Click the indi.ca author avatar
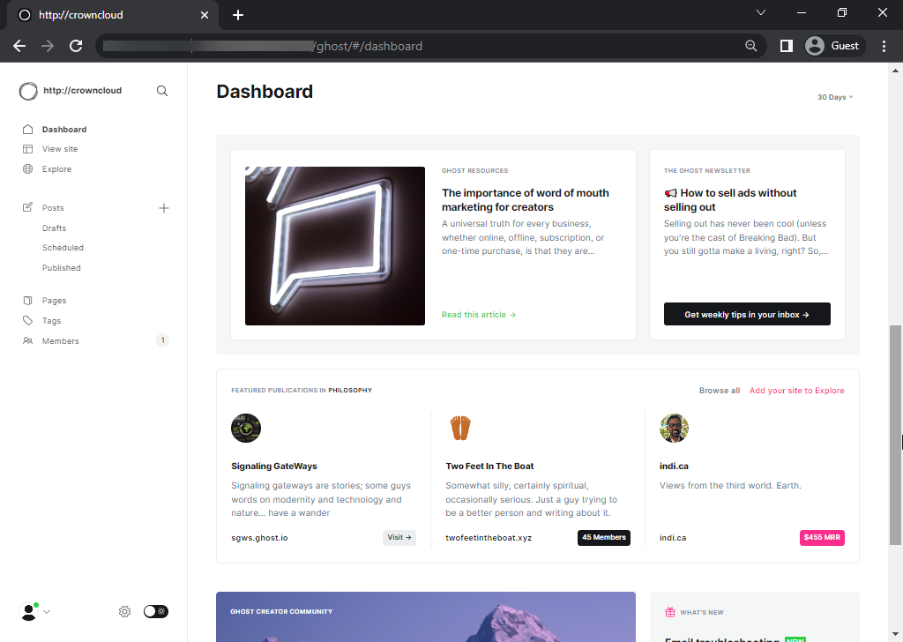 [x=675, y=429]
